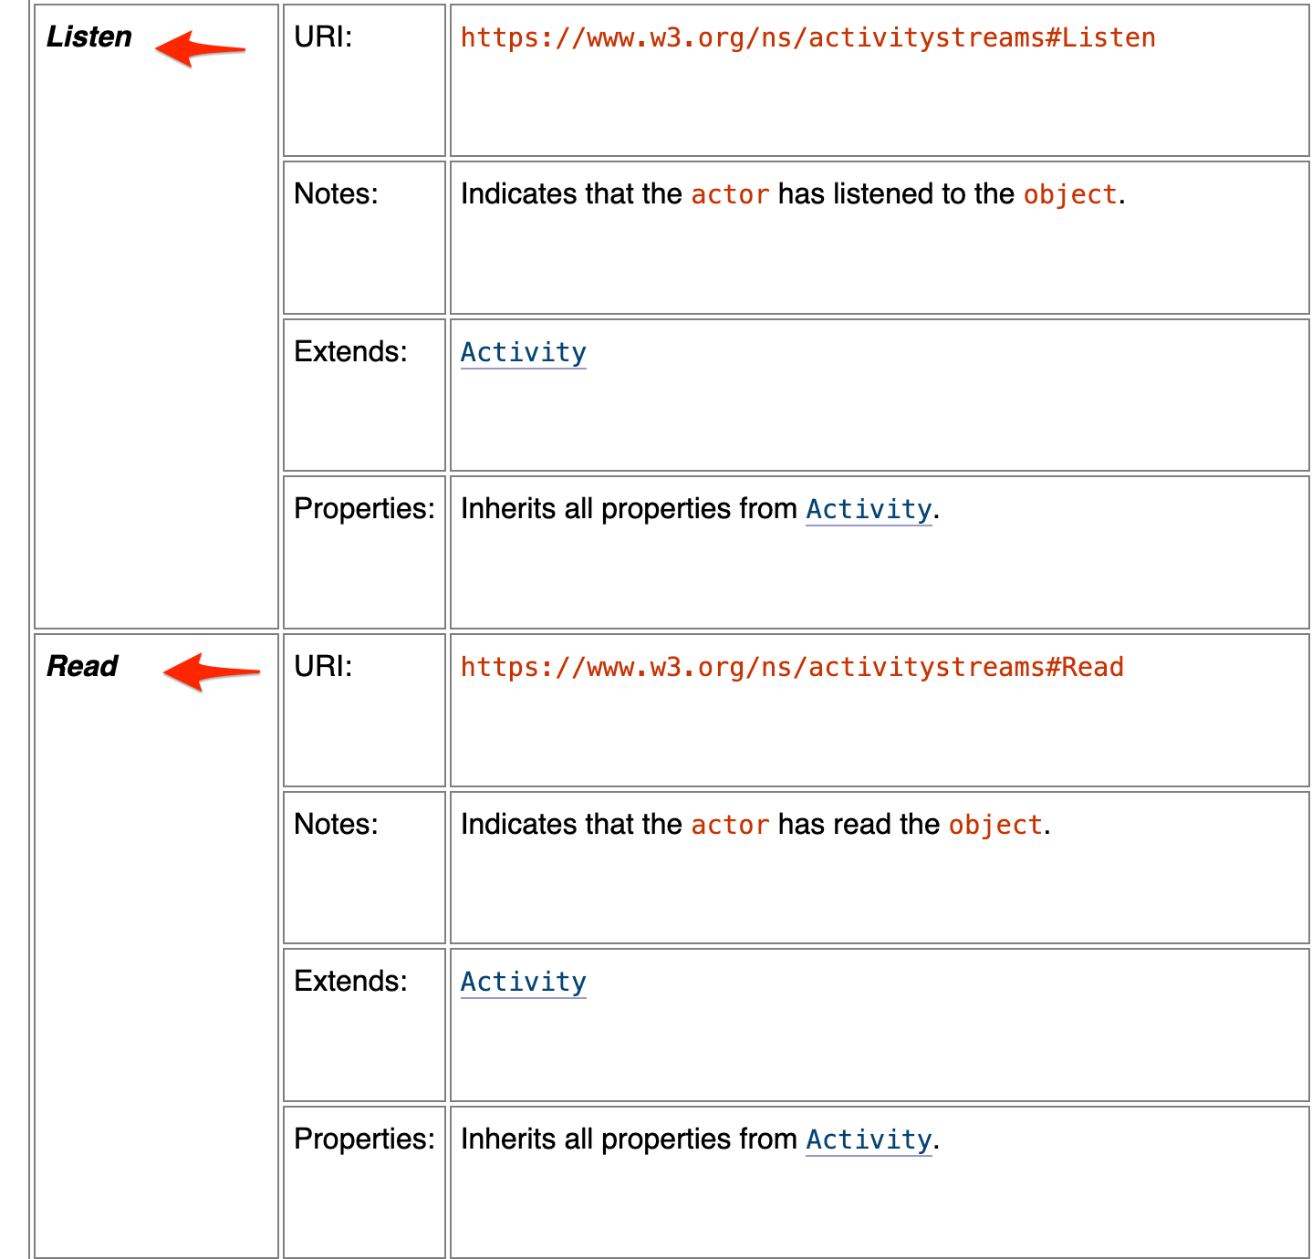
Task: Click the 'object' code word in Listen notes
Action: (1069, 194)
